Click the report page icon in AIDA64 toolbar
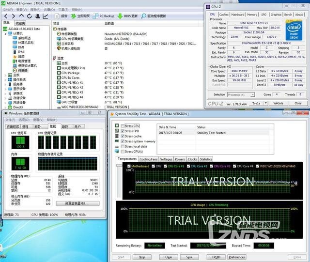 [57, 16]
